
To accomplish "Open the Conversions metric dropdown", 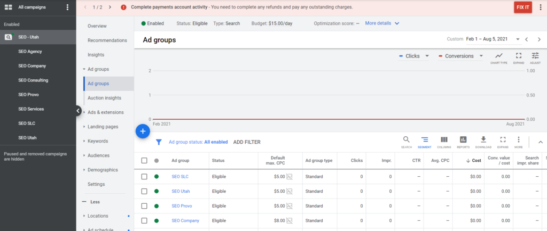I will (x=460, y=56).
